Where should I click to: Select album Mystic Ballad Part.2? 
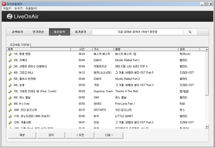(x=127, y=79)
